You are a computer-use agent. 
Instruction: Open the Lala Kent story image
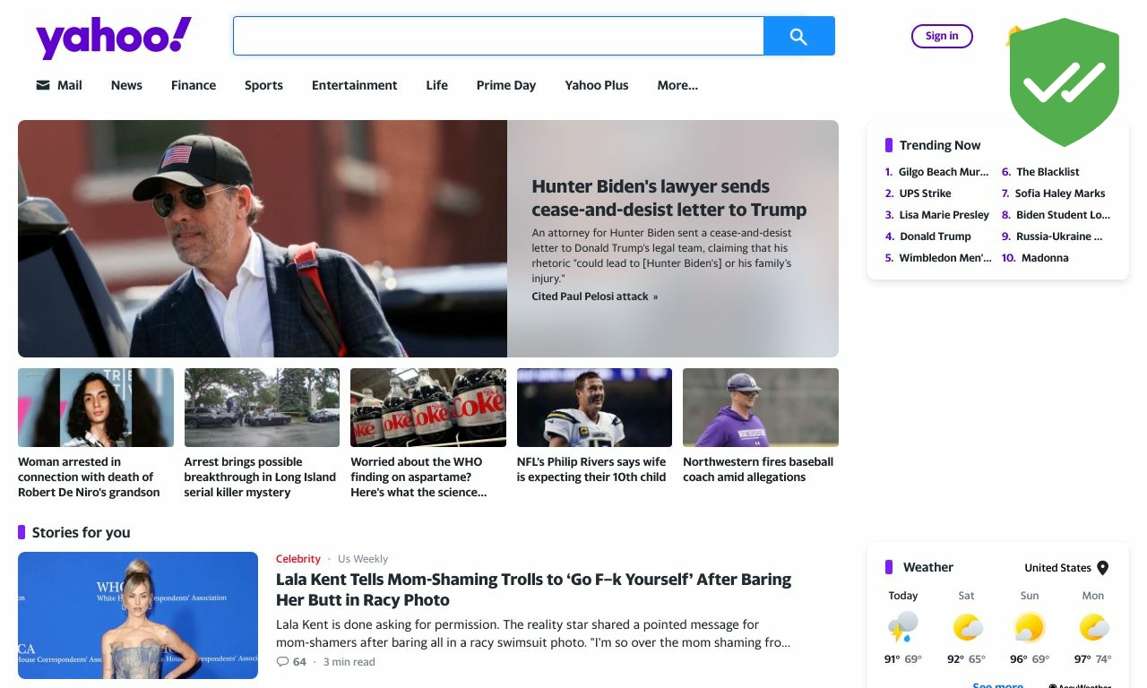pyautogui.click(x=138, y=615)
